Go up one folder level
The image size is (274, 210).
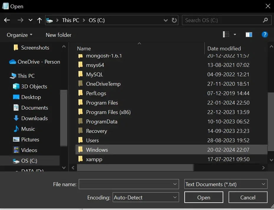40,20
